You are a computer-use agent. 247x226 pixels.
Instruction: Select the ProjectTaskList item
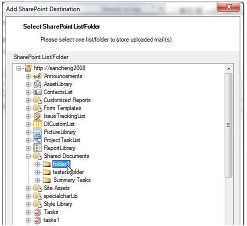point(62,140)
